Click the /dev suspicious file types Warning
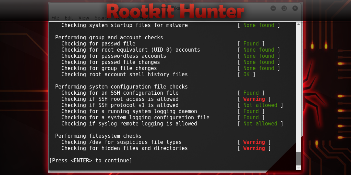The height and width of the screenshot is (175, 351). [254, 142]
